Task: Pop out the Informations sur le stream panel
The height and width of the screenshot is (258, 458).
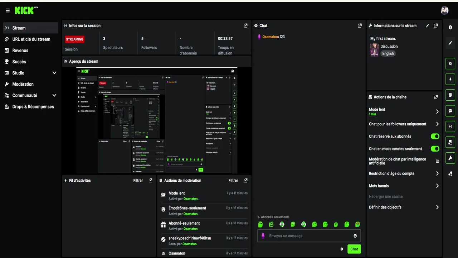Action: (436, 26)
